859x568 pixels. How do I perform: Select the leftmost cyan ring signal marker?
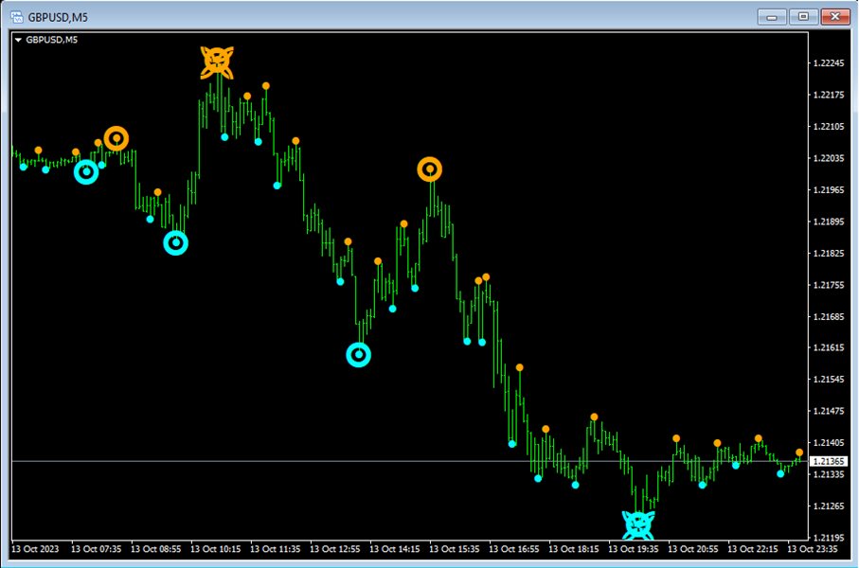(86, 171)
